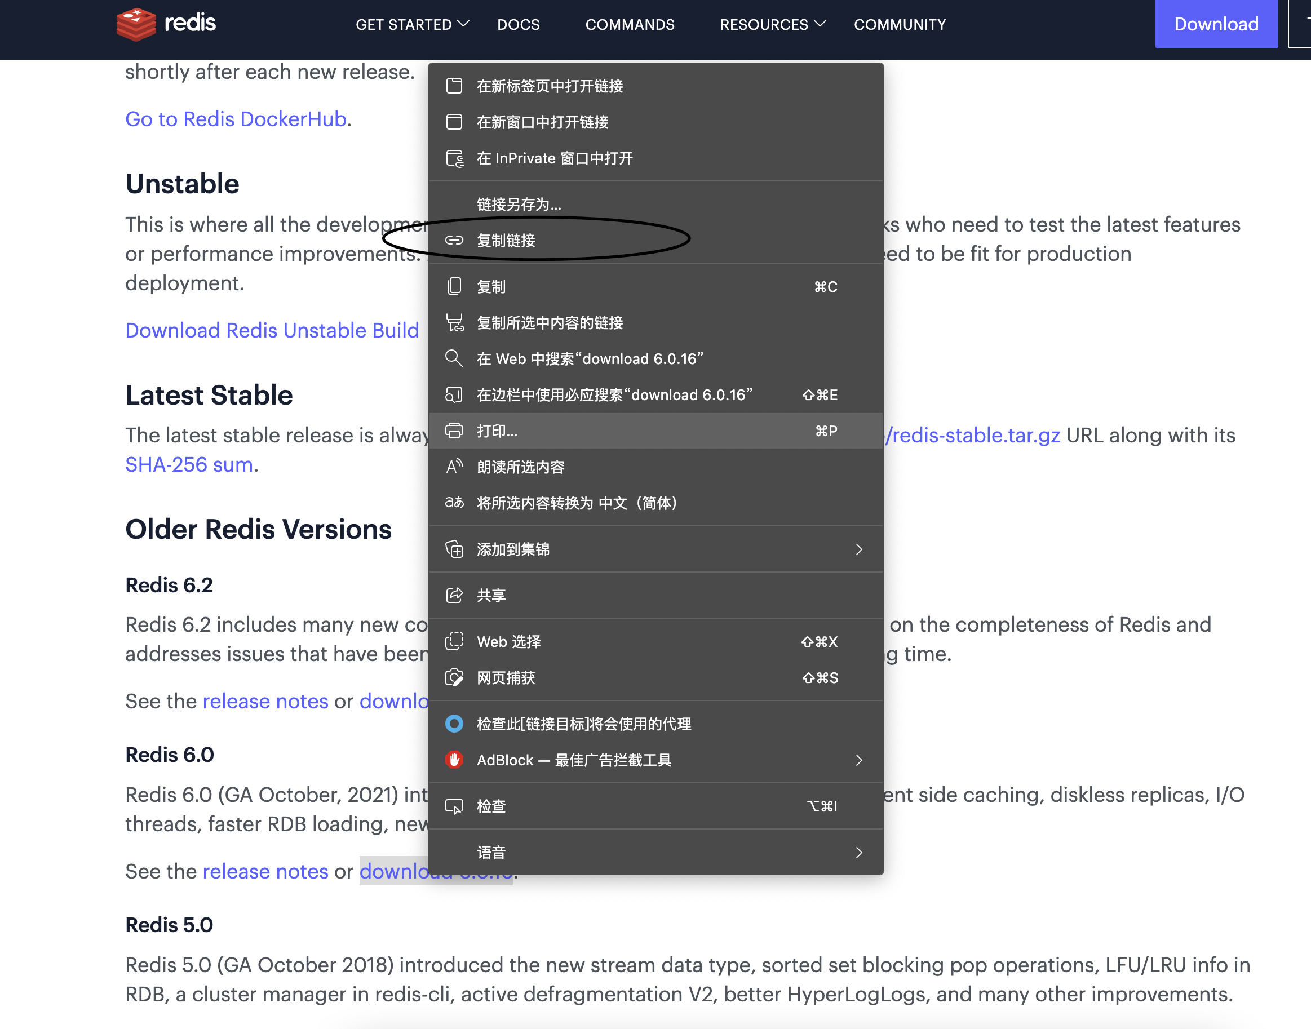Expand the RESOURCES dropdown menu
The image size is (1311, 1029).
[x=772, y=25]
